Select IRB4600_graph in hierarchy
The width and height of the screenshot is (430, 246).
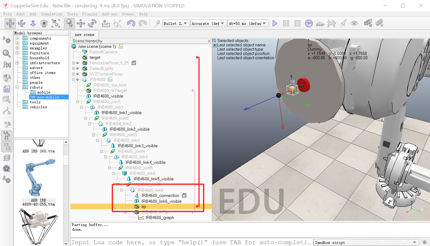click(x=160, y=217)
